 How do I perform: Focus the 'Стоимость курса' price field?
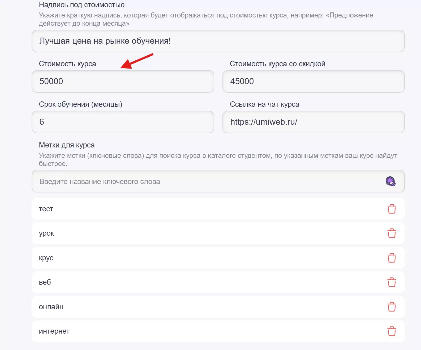[x=123, y=81]
